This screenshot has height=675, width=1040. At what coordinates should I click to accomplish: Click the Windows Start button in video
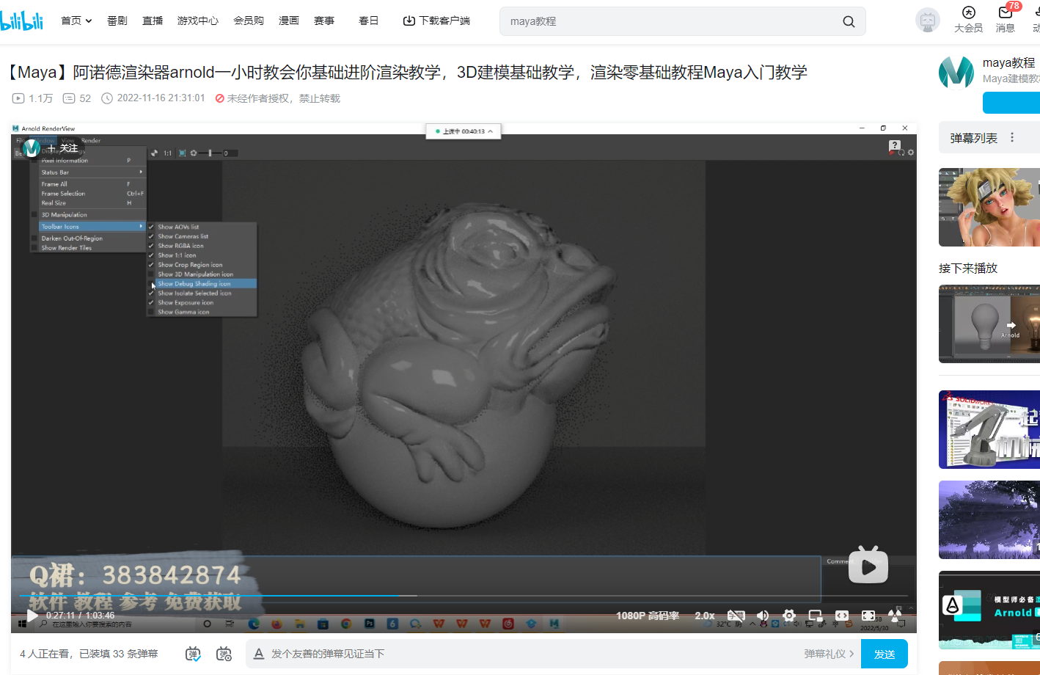(x=22, y=624)
